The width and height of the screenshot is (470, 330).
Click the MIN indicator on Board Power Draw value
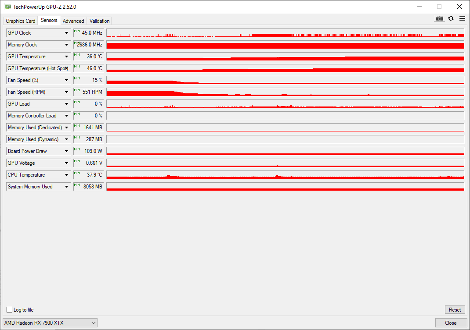click(77, 149)
